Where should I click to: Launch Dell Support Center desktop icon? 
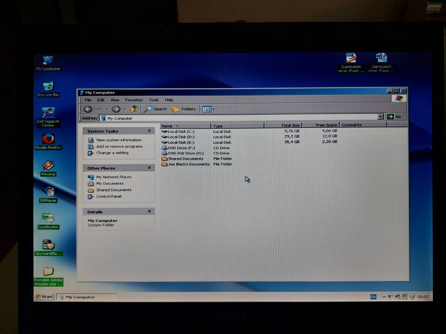[48, 117]
